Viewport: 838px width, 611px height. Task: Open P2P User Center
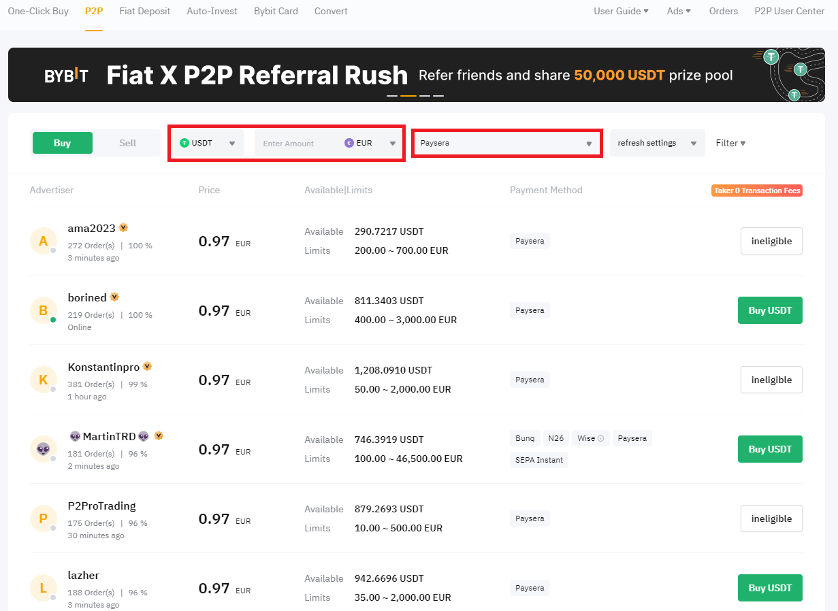tap(790, 11)
